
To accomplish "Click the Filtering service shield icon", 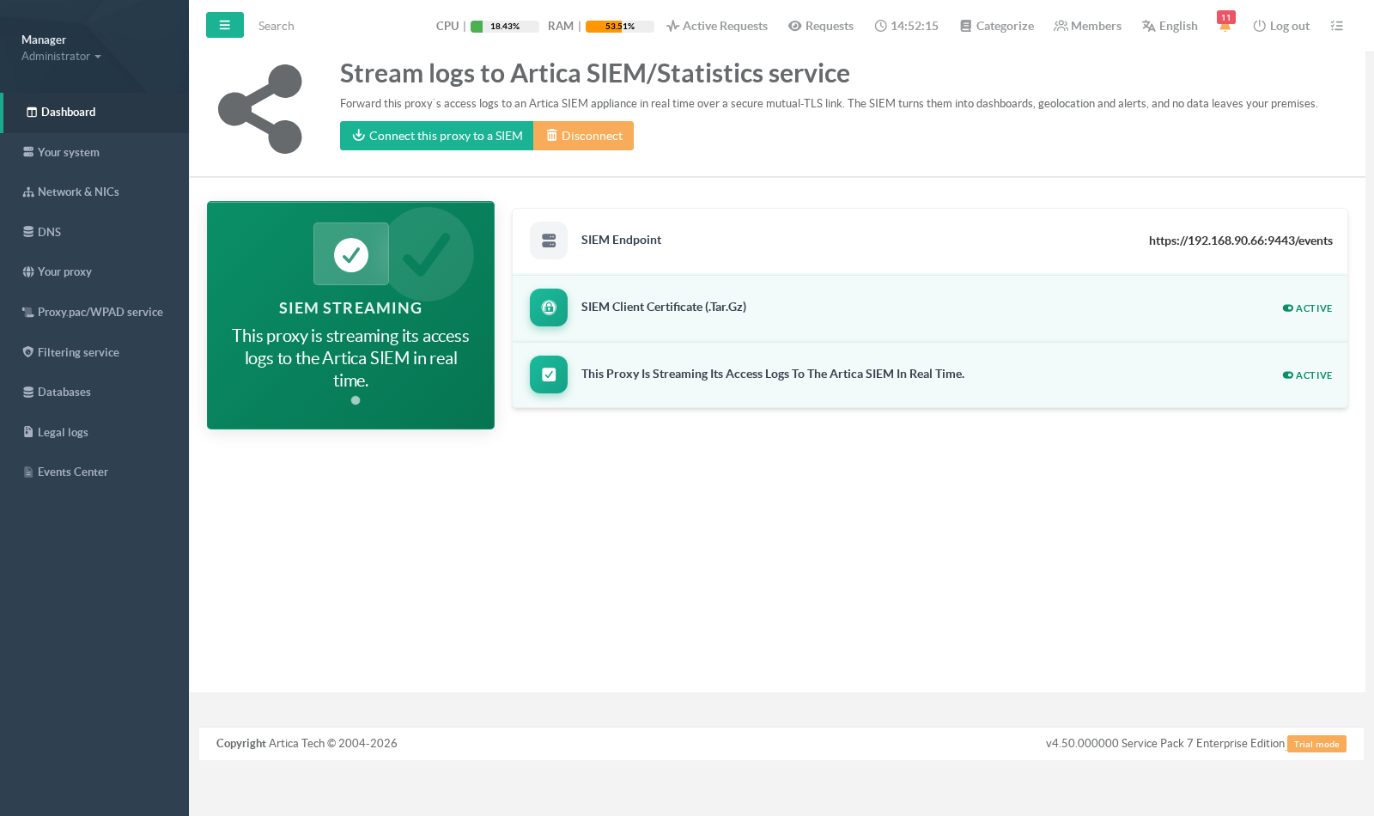I will (28, 352).
